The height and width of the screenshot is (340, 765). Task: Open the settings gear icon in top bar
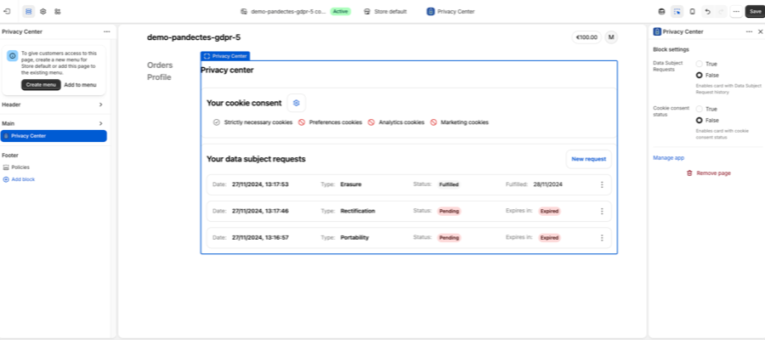pyautogui.click(x=43, y=11)
